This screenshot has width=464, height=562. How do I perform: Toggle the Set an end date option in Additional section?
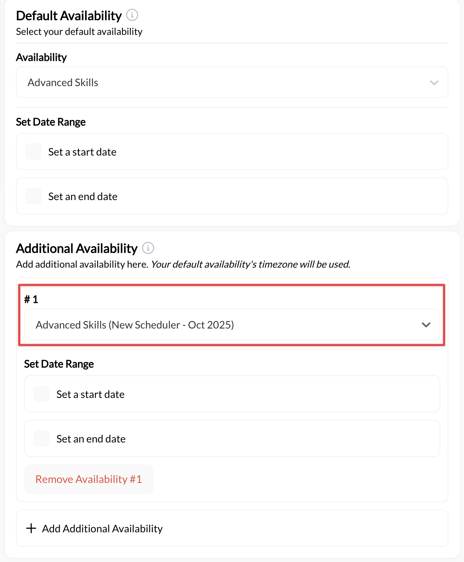41,438
